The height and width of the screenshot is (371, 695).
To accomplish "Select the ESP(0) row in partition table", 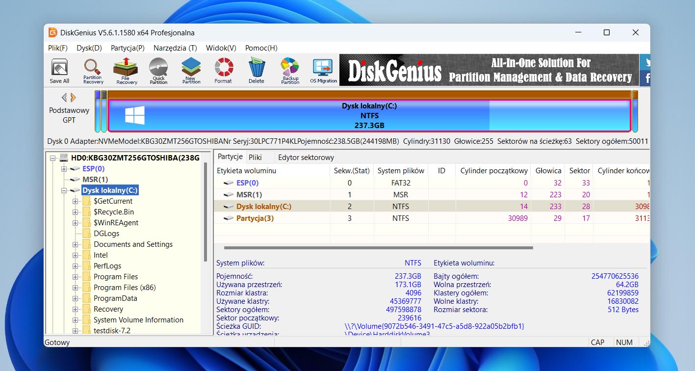I will pos(432,183).
